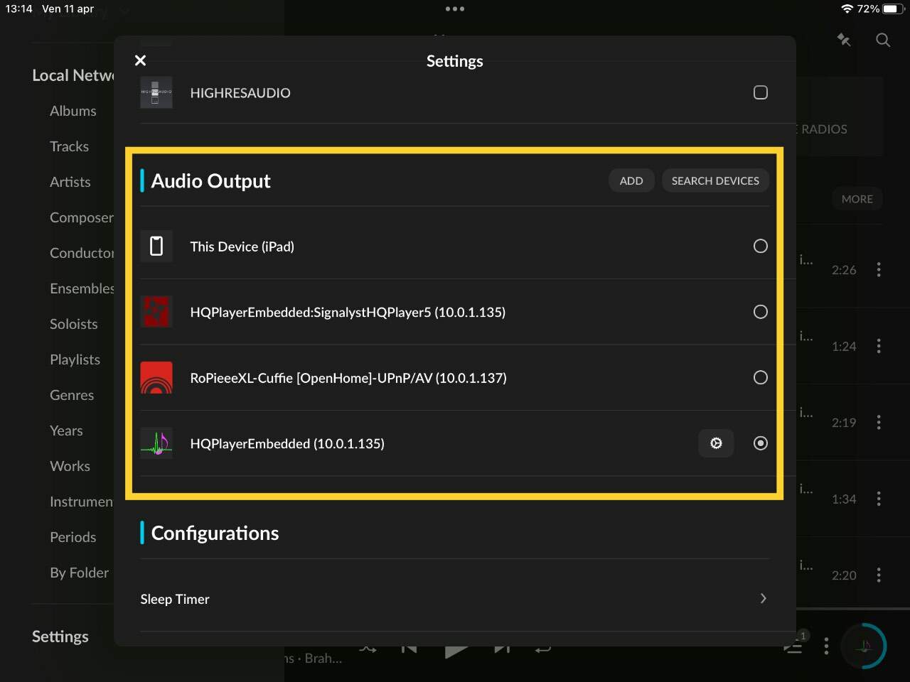Click the Local Network sidebar heading
Viewport: 910px width, 682px height.
[73, 75]
